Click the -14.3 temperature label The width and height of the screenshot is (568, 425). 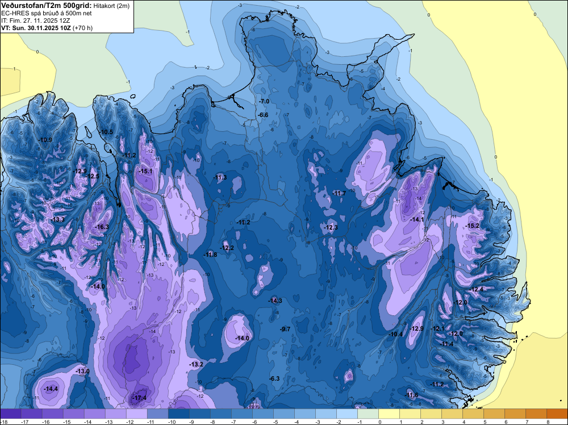[x=275, y=301]
